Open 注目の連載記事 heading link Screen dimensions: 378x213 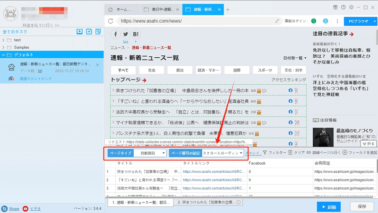[333, 34]
